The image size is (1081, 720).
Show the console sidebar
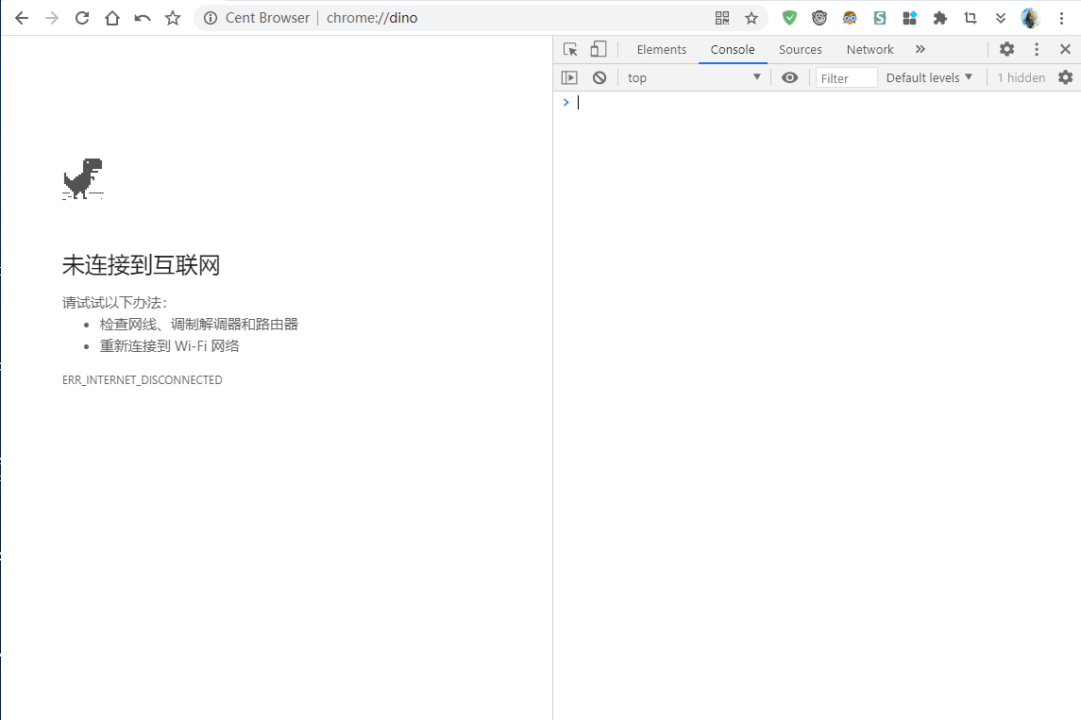(x=569, y=77)
